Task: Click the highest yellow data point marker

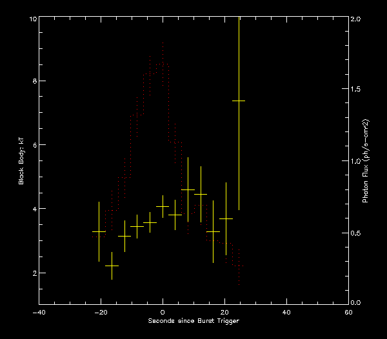Action: point(239,101)
